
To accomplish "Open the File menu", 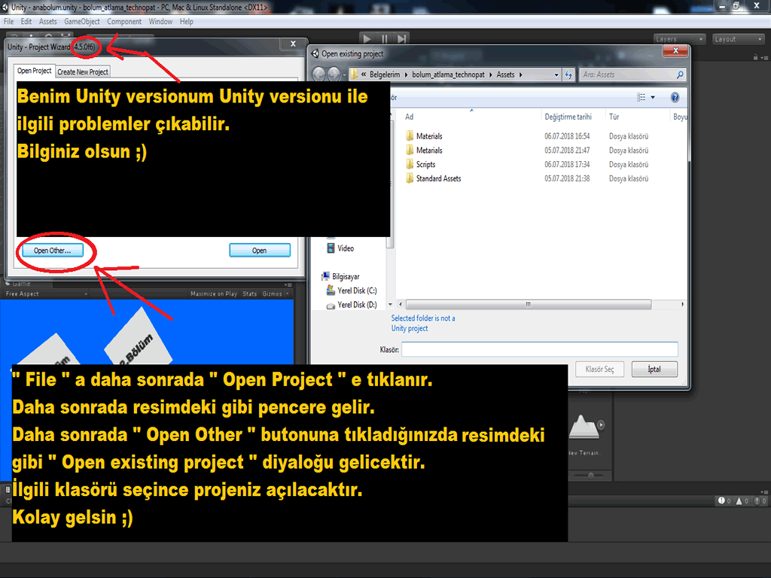I will tap(9, 22).
